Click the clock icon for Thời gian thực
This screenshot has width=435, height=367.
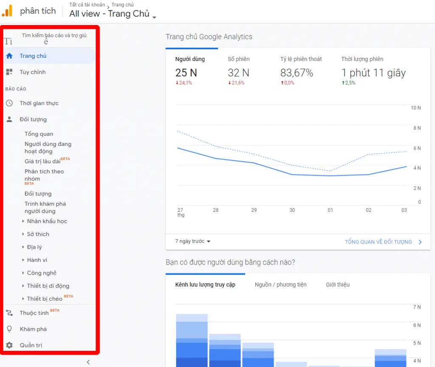(x=9, y=103)
